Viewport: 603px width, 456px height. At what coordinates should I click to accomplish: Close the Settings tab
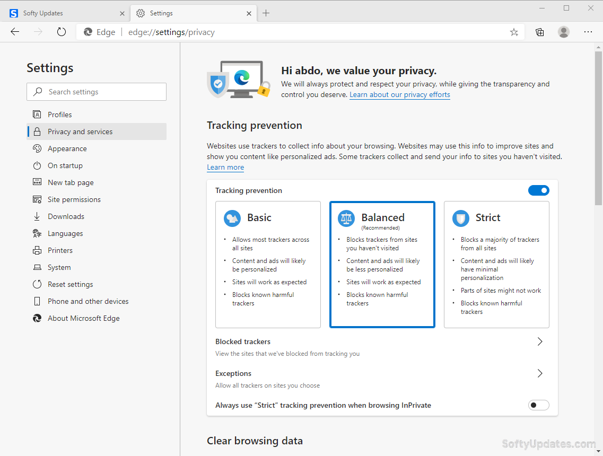[x=249, y=13]
